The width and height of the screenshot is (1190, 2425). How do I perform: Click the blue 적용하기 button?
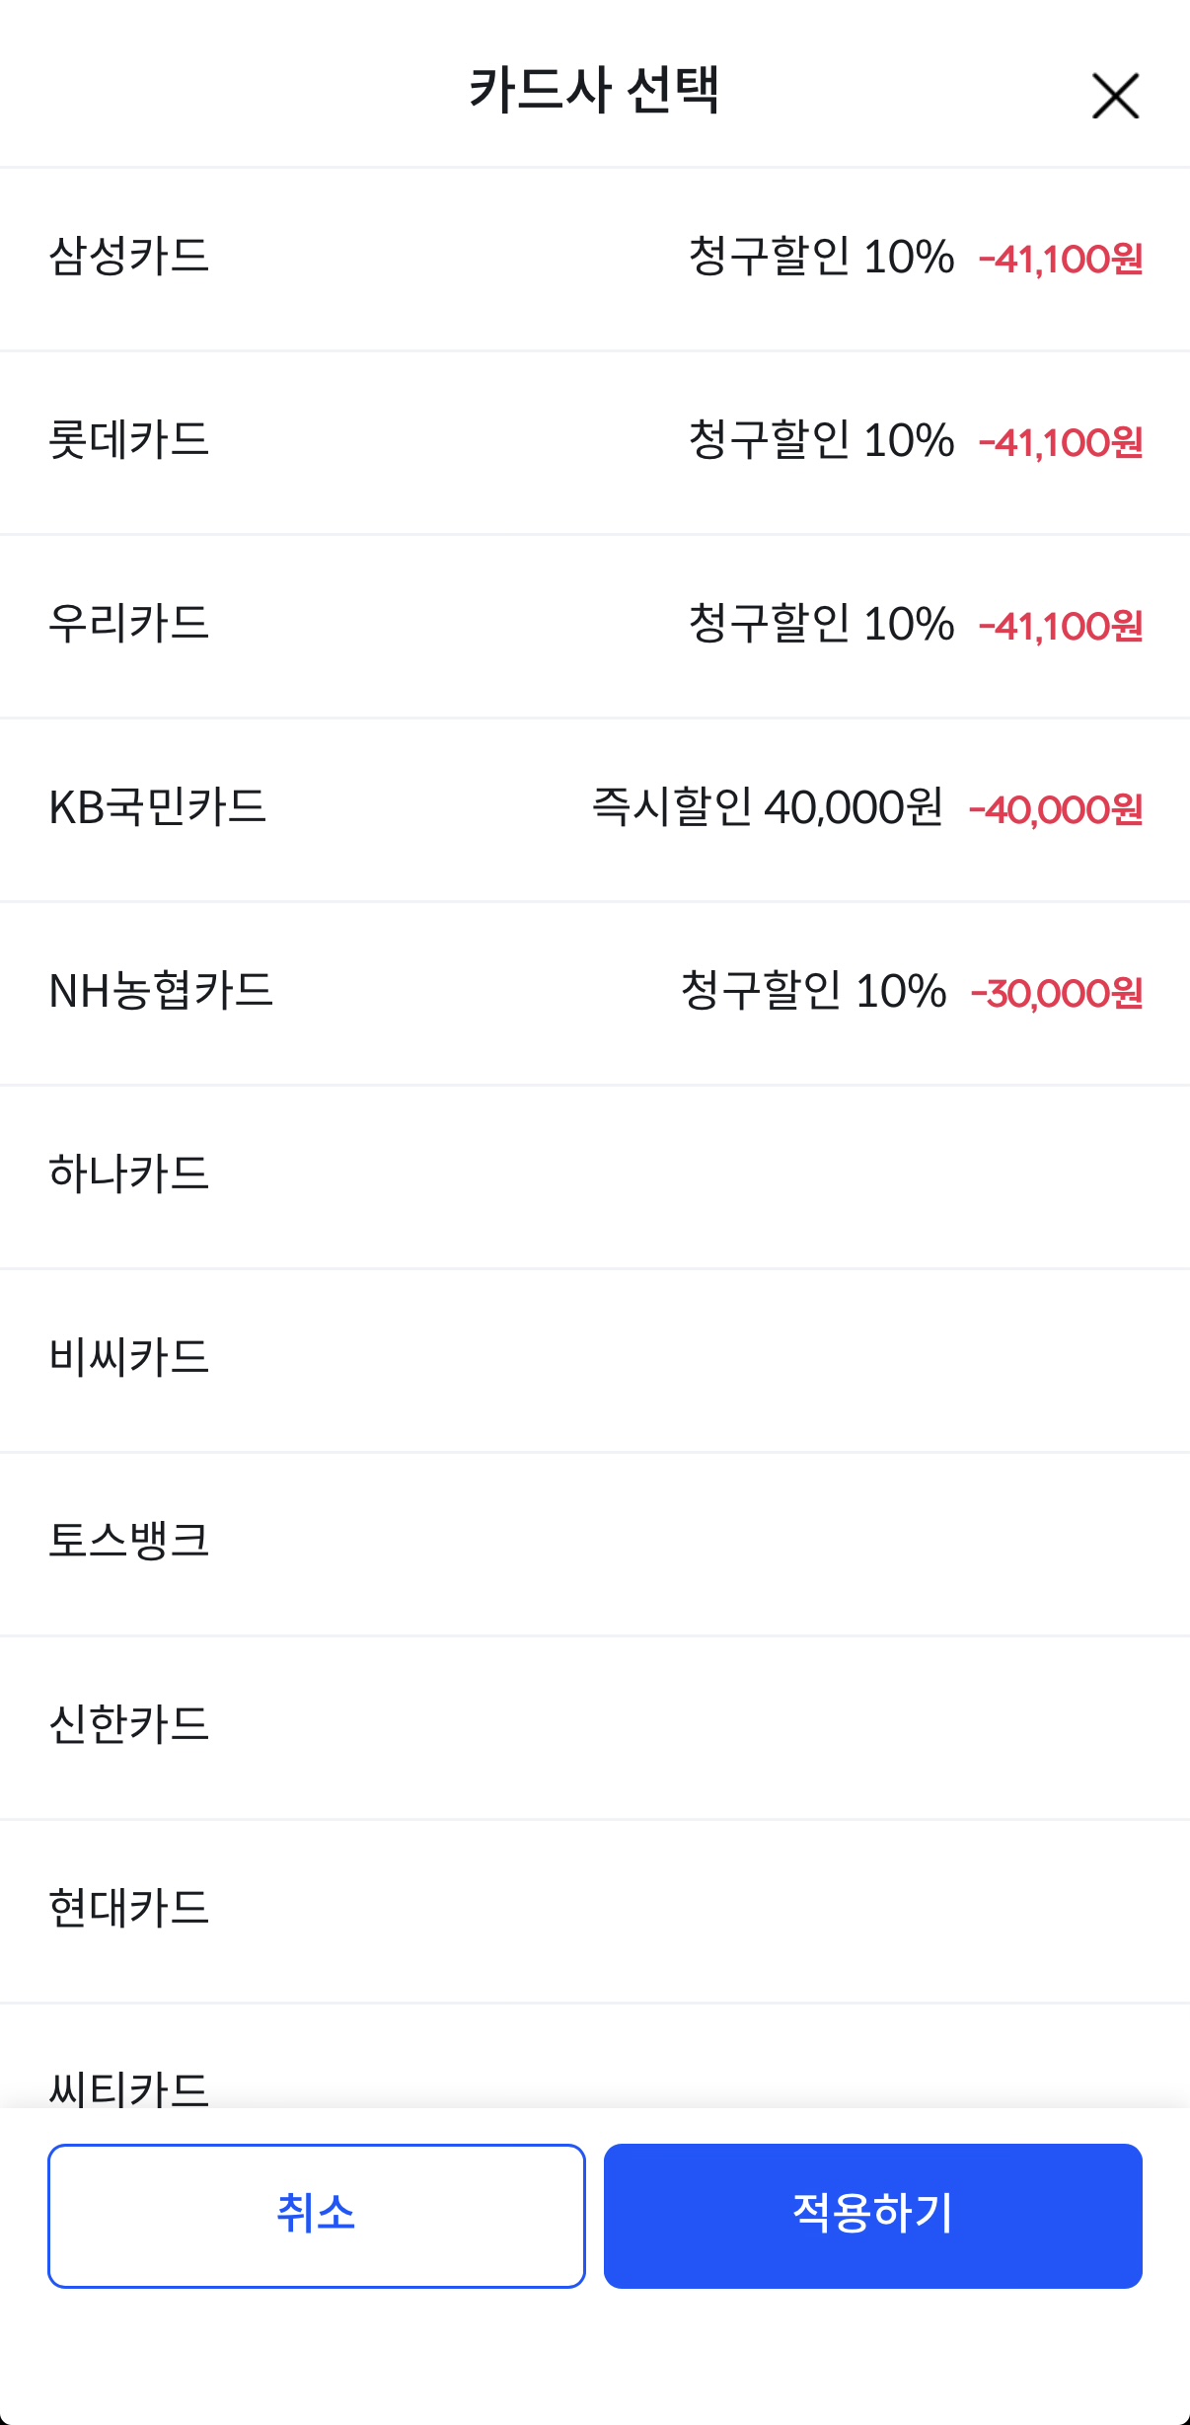(872, 2215)
